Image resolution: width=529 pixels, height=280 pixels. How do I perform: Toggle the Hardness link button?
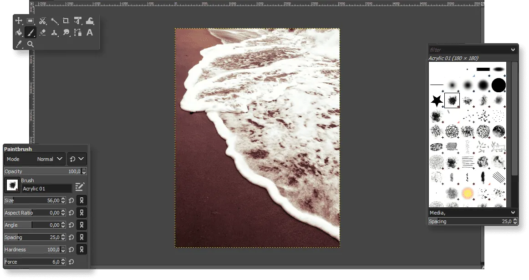pos(82,250)
